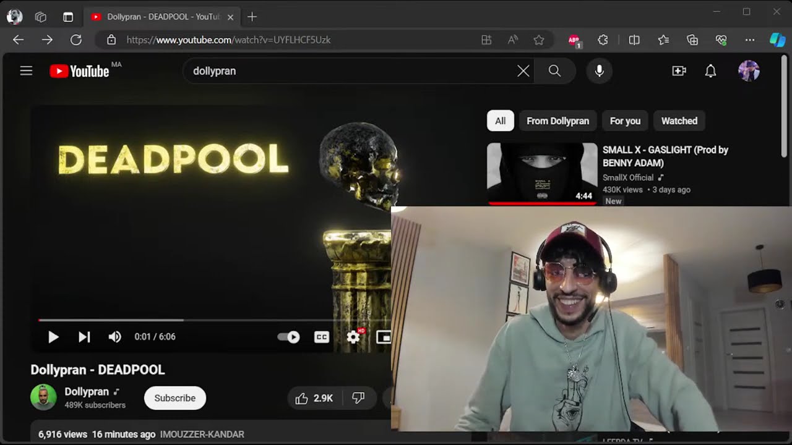
Task: Close the Dollypran - DEADPOOL tab
Action: (x=230, y=17)
